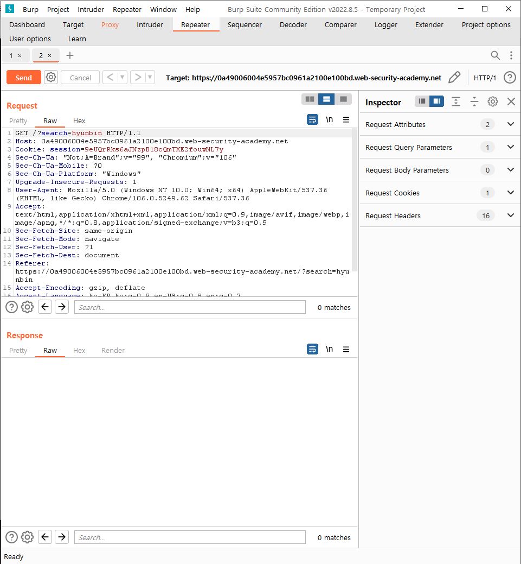This screenshot has width=521, height=564.
Task: Close Repeater tab 2
Action: click(x=49, y=55)
